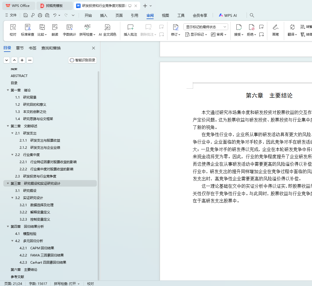Image resolution: width=312 pixels, height=286 pixels.
Task: Open WPS AI from the menu bar
Action: [x=228, y=15]
